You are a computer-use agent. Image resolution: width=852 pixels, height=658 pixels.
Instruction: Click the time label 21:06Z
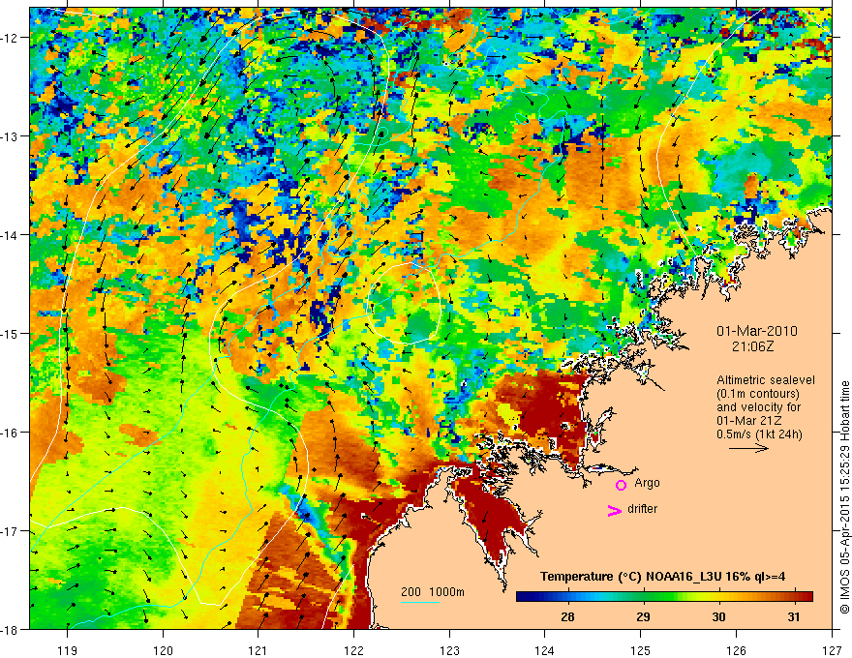[752, 346]
